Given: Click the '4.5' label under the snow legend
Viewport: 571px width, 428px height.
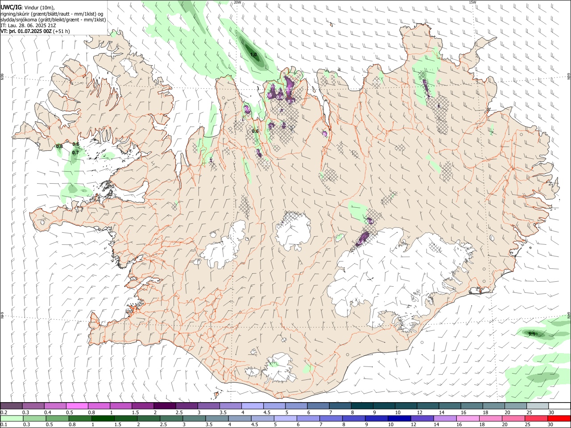Looking at the screenshot, I should pyautogui.click(x=267, y=412).
